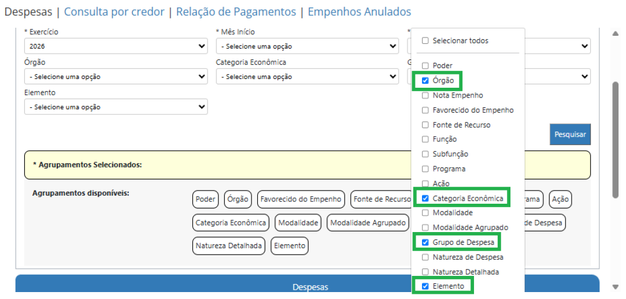Click the Pesquisar button
Image resolution: width=626 pixels, height=299 pixels.
(570, 134)
